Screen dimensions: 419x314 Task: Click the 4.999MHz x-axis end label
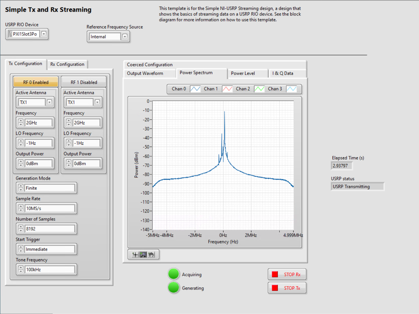click(x=293, y=235)
